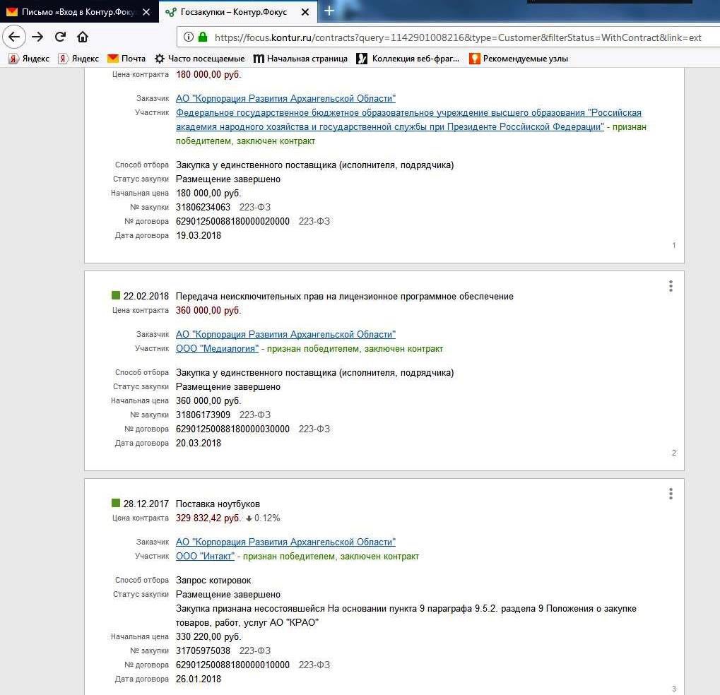This screenshot has height=695, width=720.
Task: Open the browser home page icon
Action: coord(83,37)
